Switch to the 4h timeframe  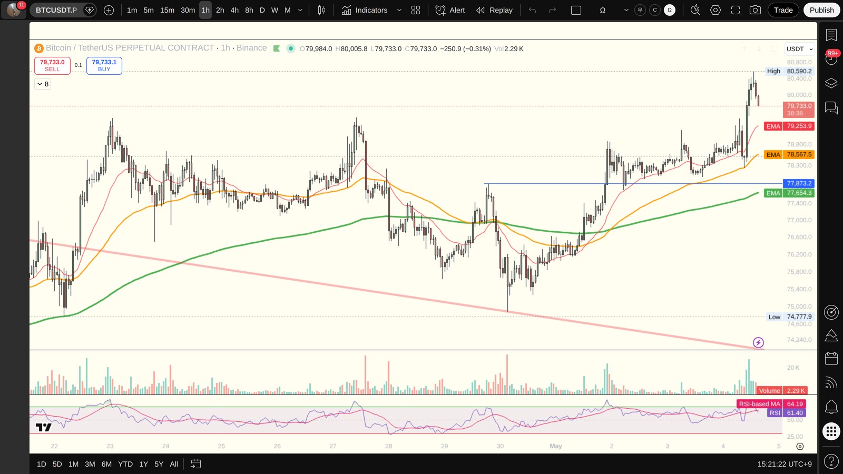coord(234,10)
